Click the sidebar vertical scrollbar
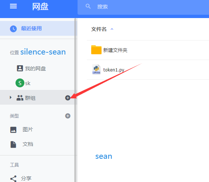 [x=75, y=100]
